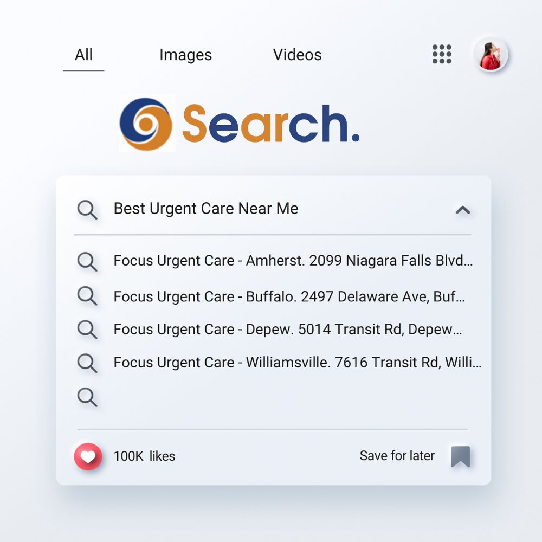Click the 100K likes text
The height and width of the screenshot is (542, 542).
145,456
